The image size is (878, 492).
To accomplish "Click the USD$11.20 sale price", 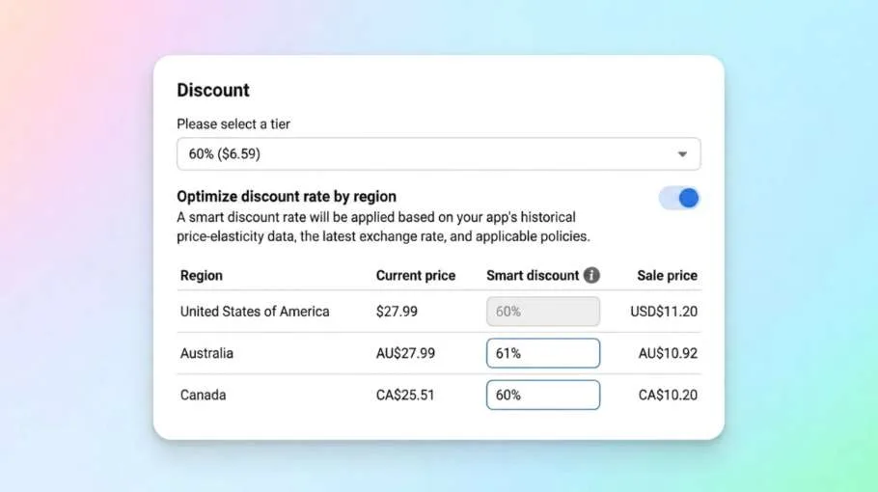I will click(664, 312).
